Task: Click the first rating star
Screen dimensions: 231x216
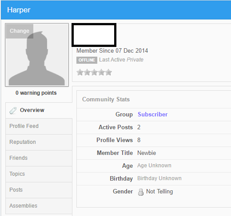Action: pyautogui.click(x=80, y=72)
